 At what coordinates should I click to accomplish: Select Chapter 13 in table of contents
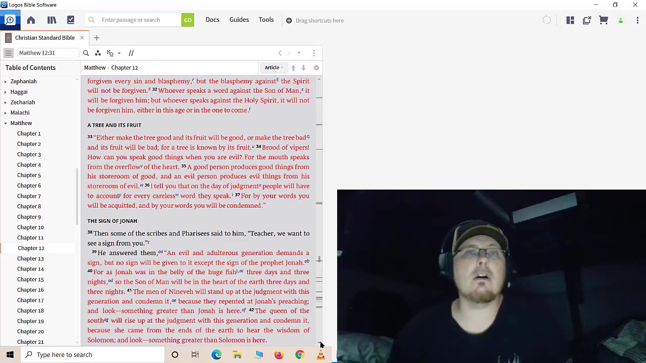30,259
